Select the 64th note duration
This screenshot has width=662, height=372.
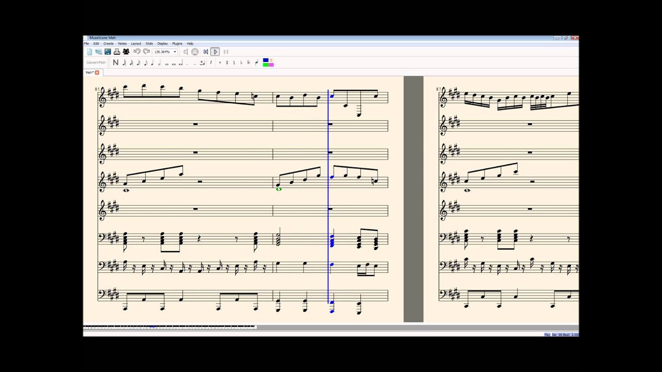tap(124, 63)
